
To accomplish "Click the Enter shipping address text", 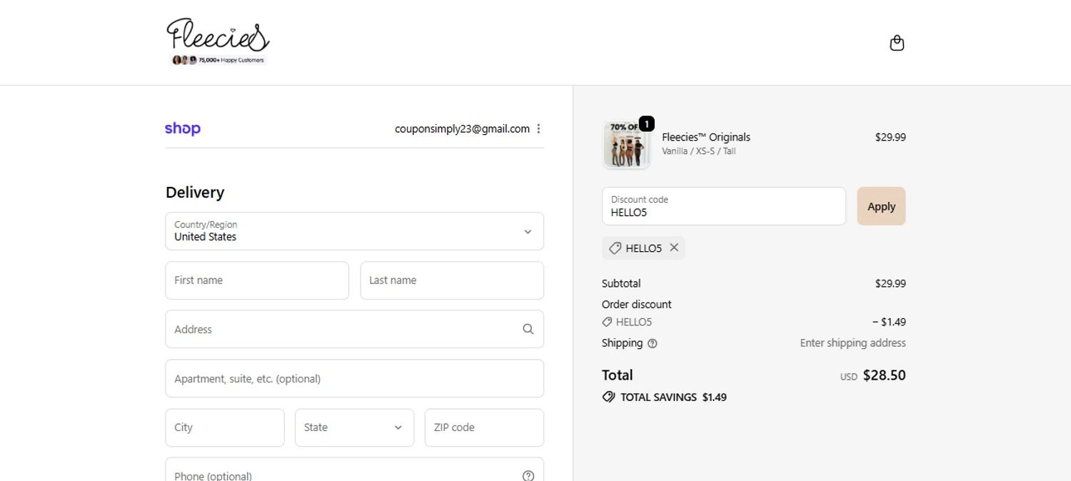I will coord(853,343).
